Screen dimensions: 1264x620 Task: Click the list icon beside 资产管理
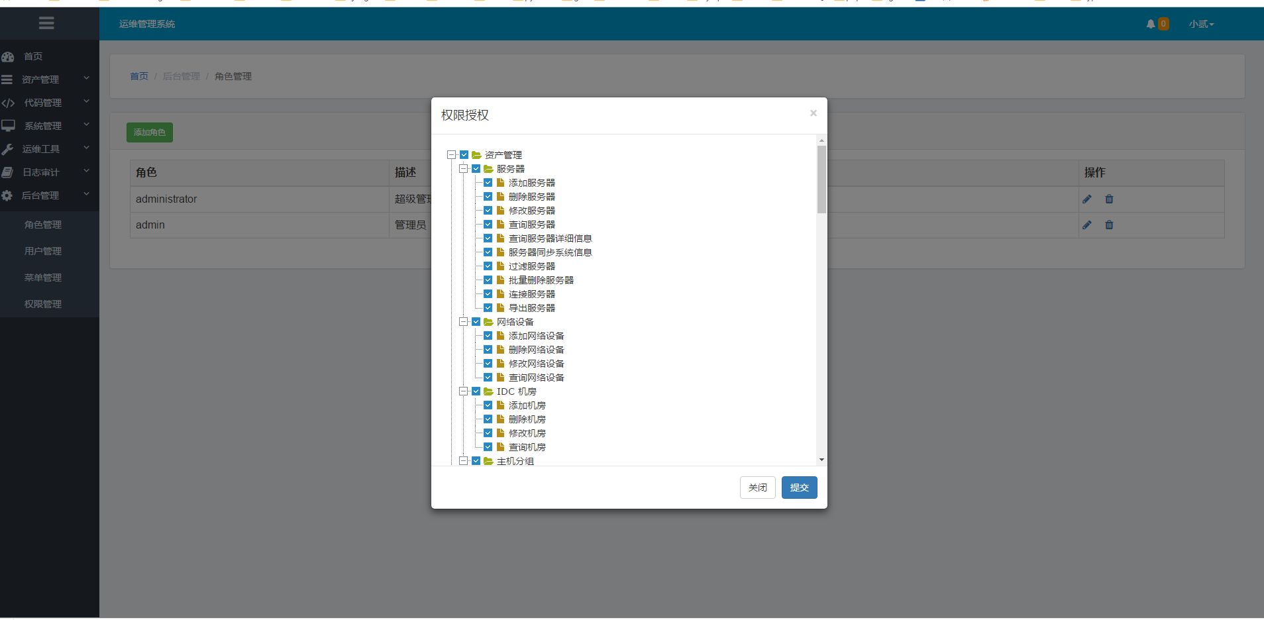[x=7, y=79]
